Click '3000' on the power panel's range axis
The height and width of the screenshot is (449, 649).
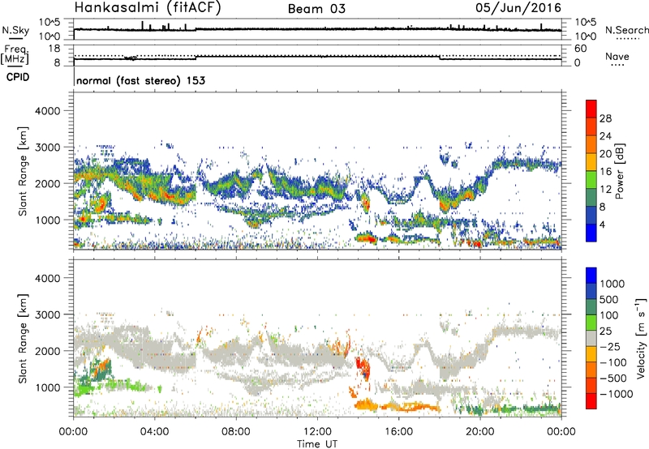pos(47,148)
